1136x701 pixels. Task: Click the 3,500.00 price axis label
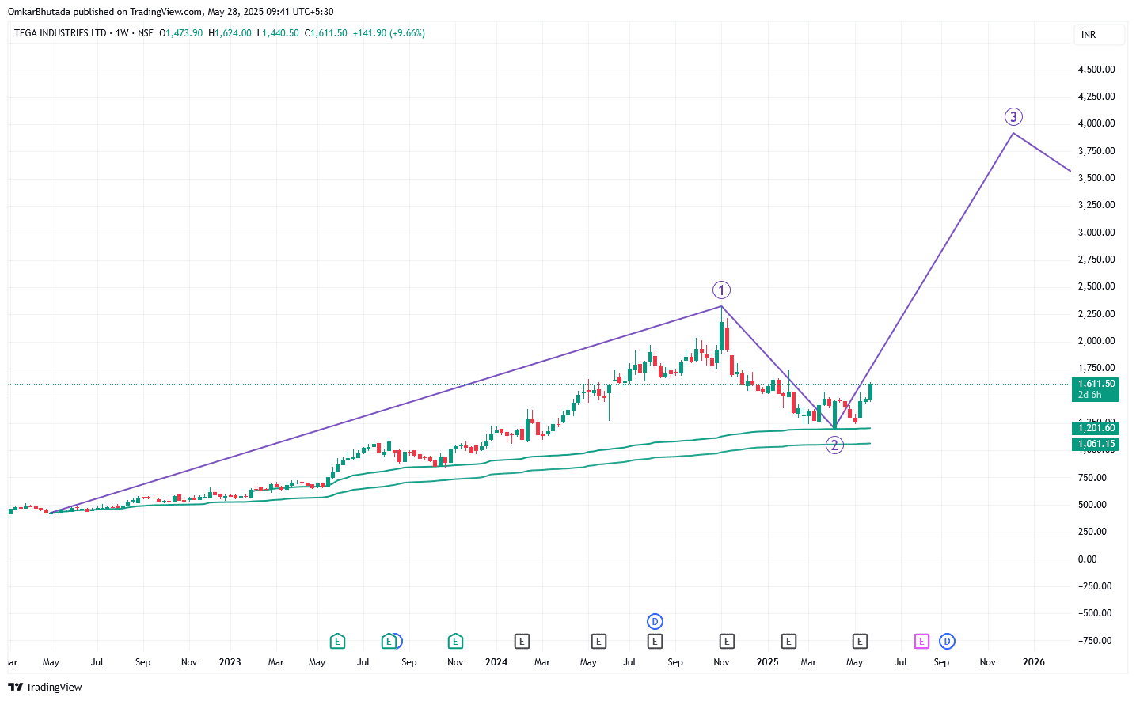(1096, 178)
